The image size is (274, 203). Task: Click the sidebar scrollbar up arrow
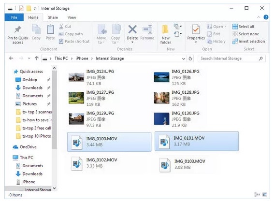click(x=54, y=68)
